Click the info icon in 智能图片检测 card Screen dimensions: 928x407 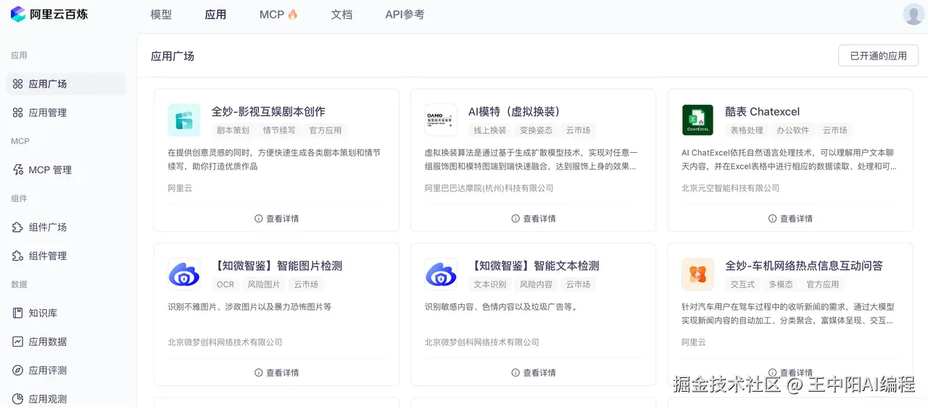pyautogui.click(x=259, y=372)
